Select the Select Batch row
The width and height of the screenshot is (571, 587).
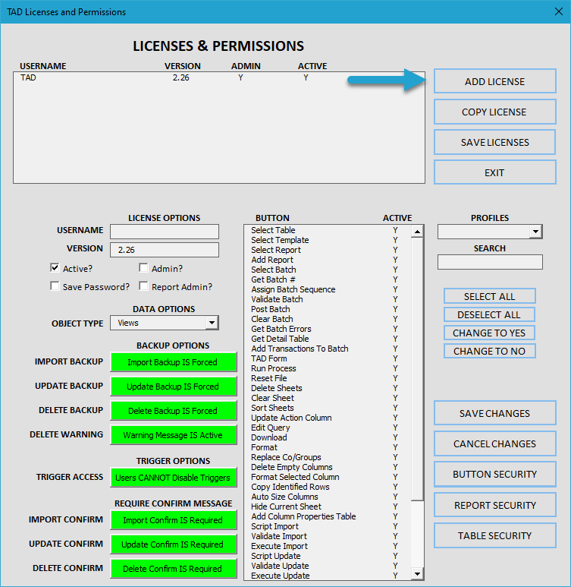[327, 270]
